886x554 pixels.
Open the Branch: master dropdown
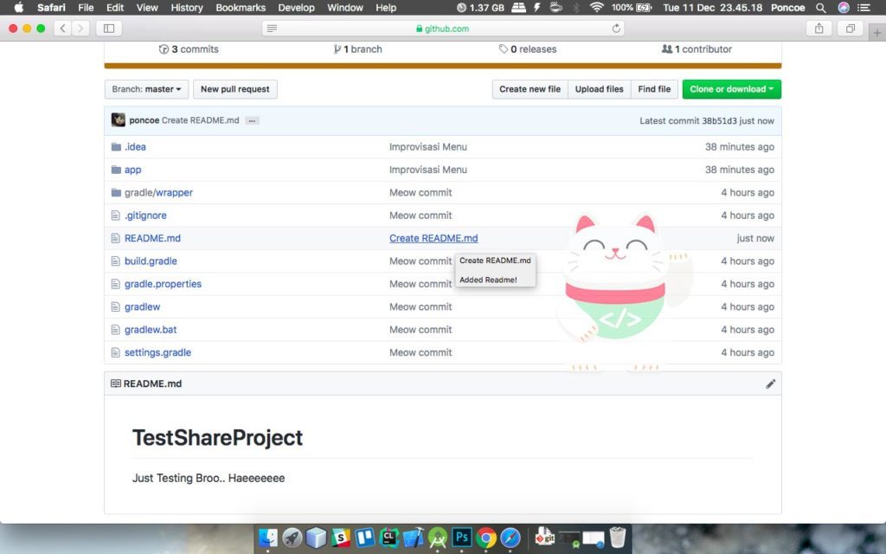coord(146,89)
